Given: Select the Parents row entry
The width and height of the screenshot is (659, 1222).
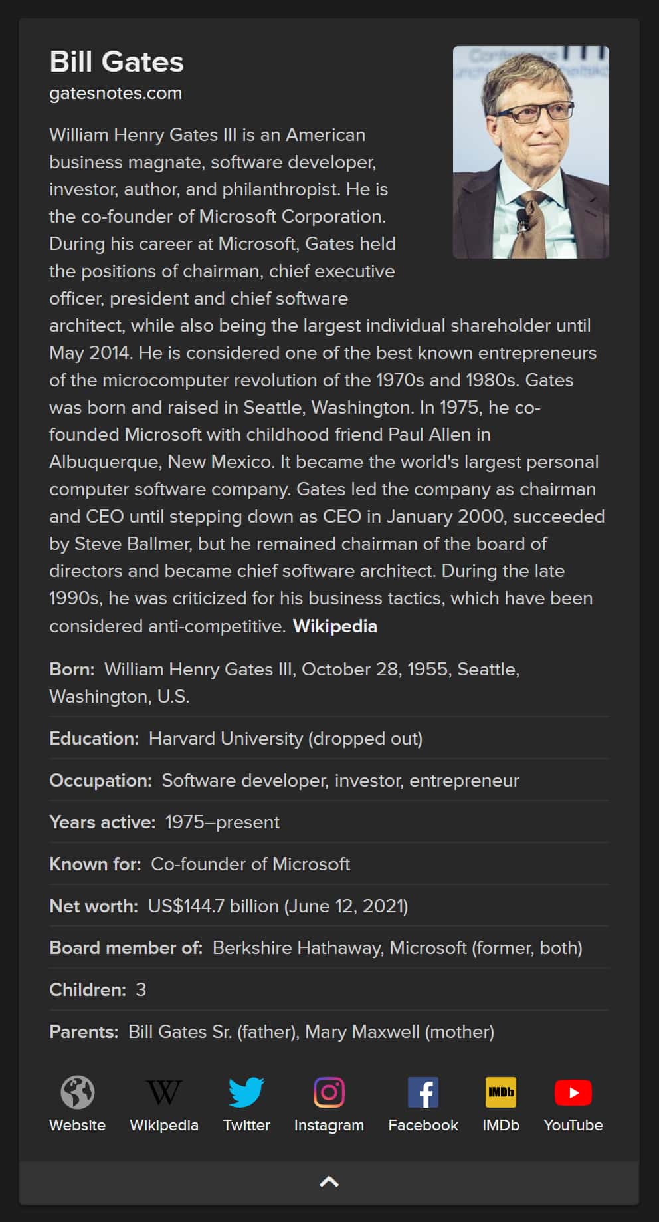Looking at the screenshot, I should 271,1032.
